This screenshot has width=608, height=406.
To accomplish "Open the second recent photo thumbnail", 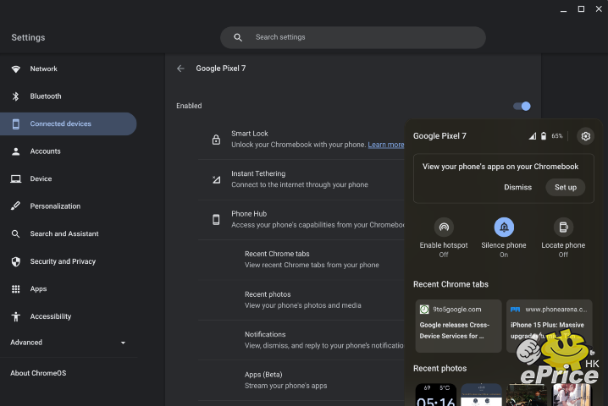I will coord(481,395).
